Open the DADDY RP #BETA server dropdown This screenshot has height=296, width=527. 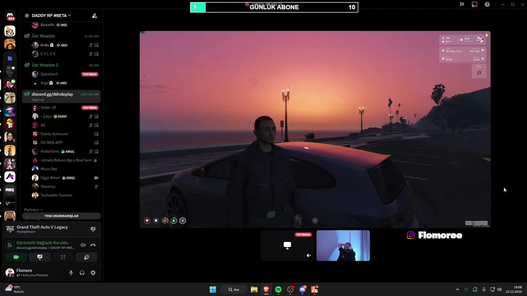click(51, 16)
